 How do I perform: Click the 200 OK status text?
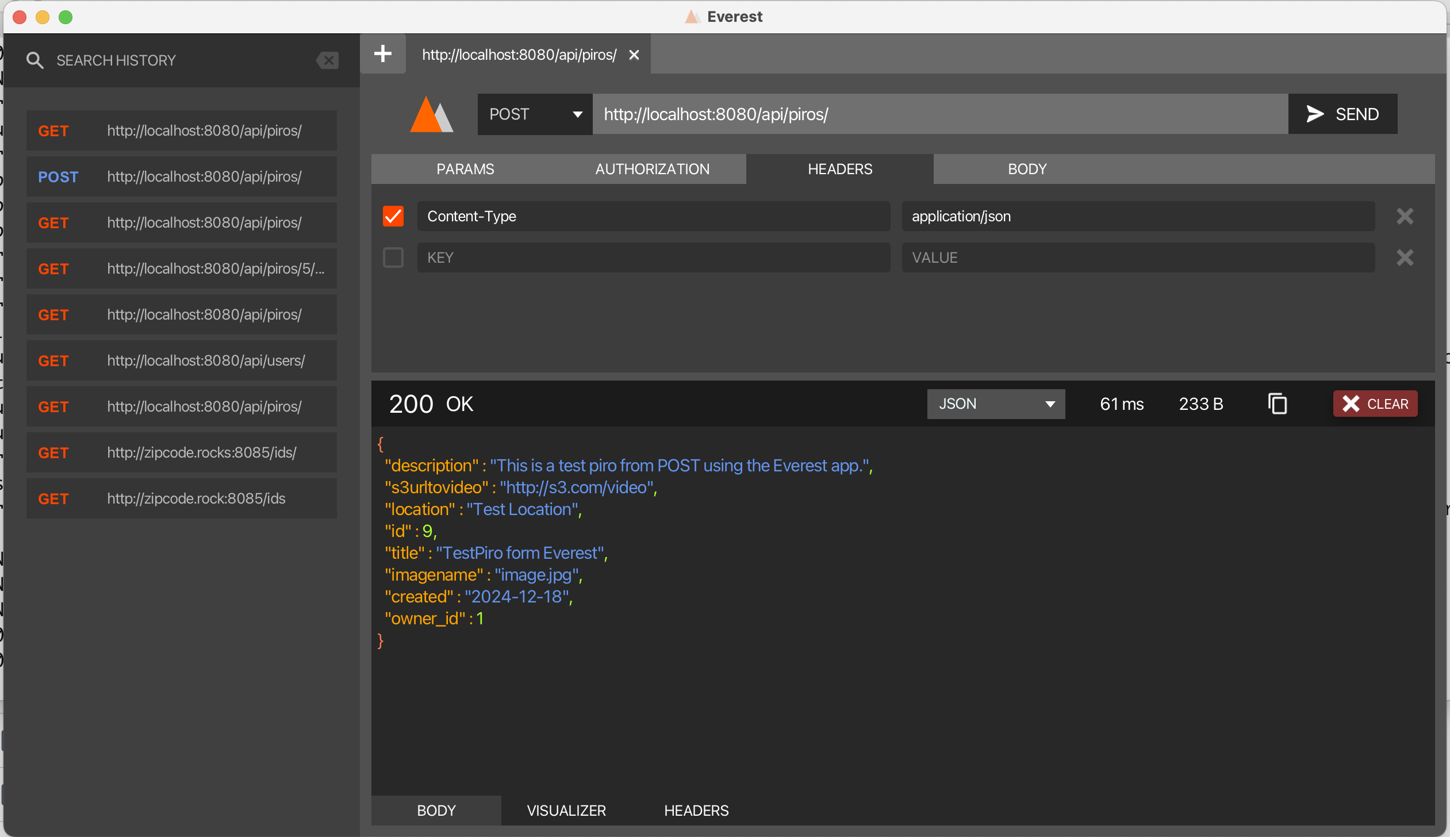[431, 404]
